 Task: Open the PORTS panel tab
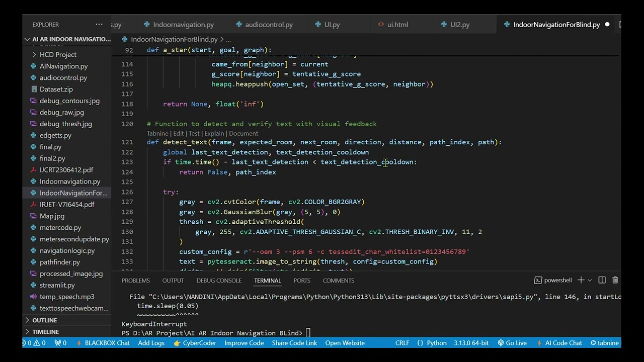click(x=302, y=280)
